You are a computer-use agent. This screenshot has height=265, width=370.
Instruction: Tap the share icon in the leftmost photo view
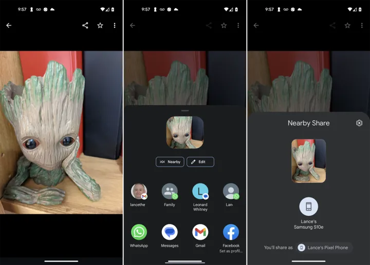click(x=85, y=26)
